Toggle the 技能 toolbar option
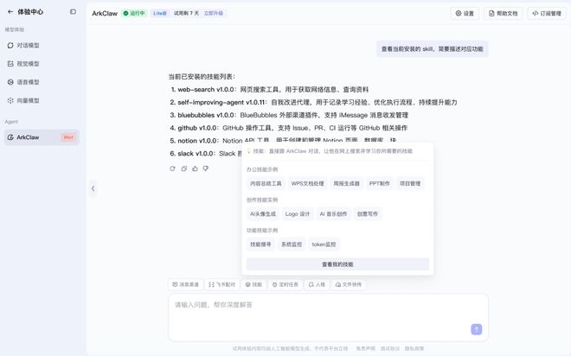 point(253,284)
